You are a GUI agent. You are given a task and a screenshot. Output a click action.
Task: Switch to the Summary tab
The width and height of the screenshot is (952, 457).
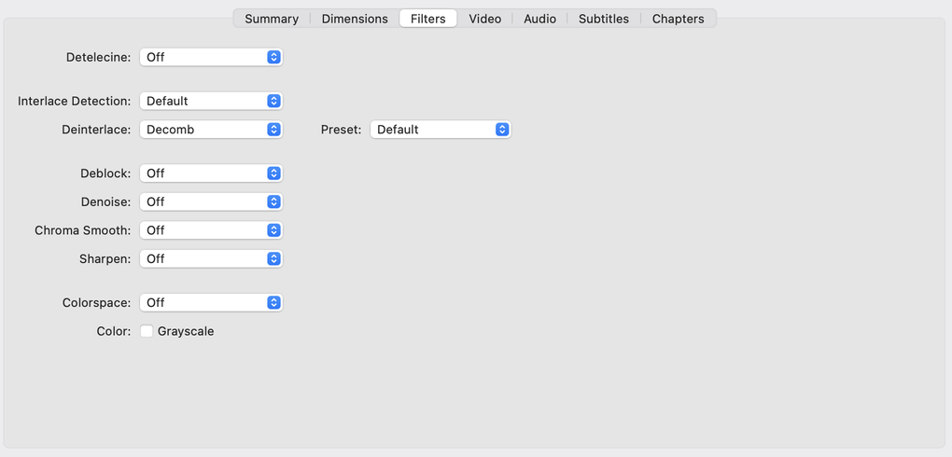(x=272, y=19)
